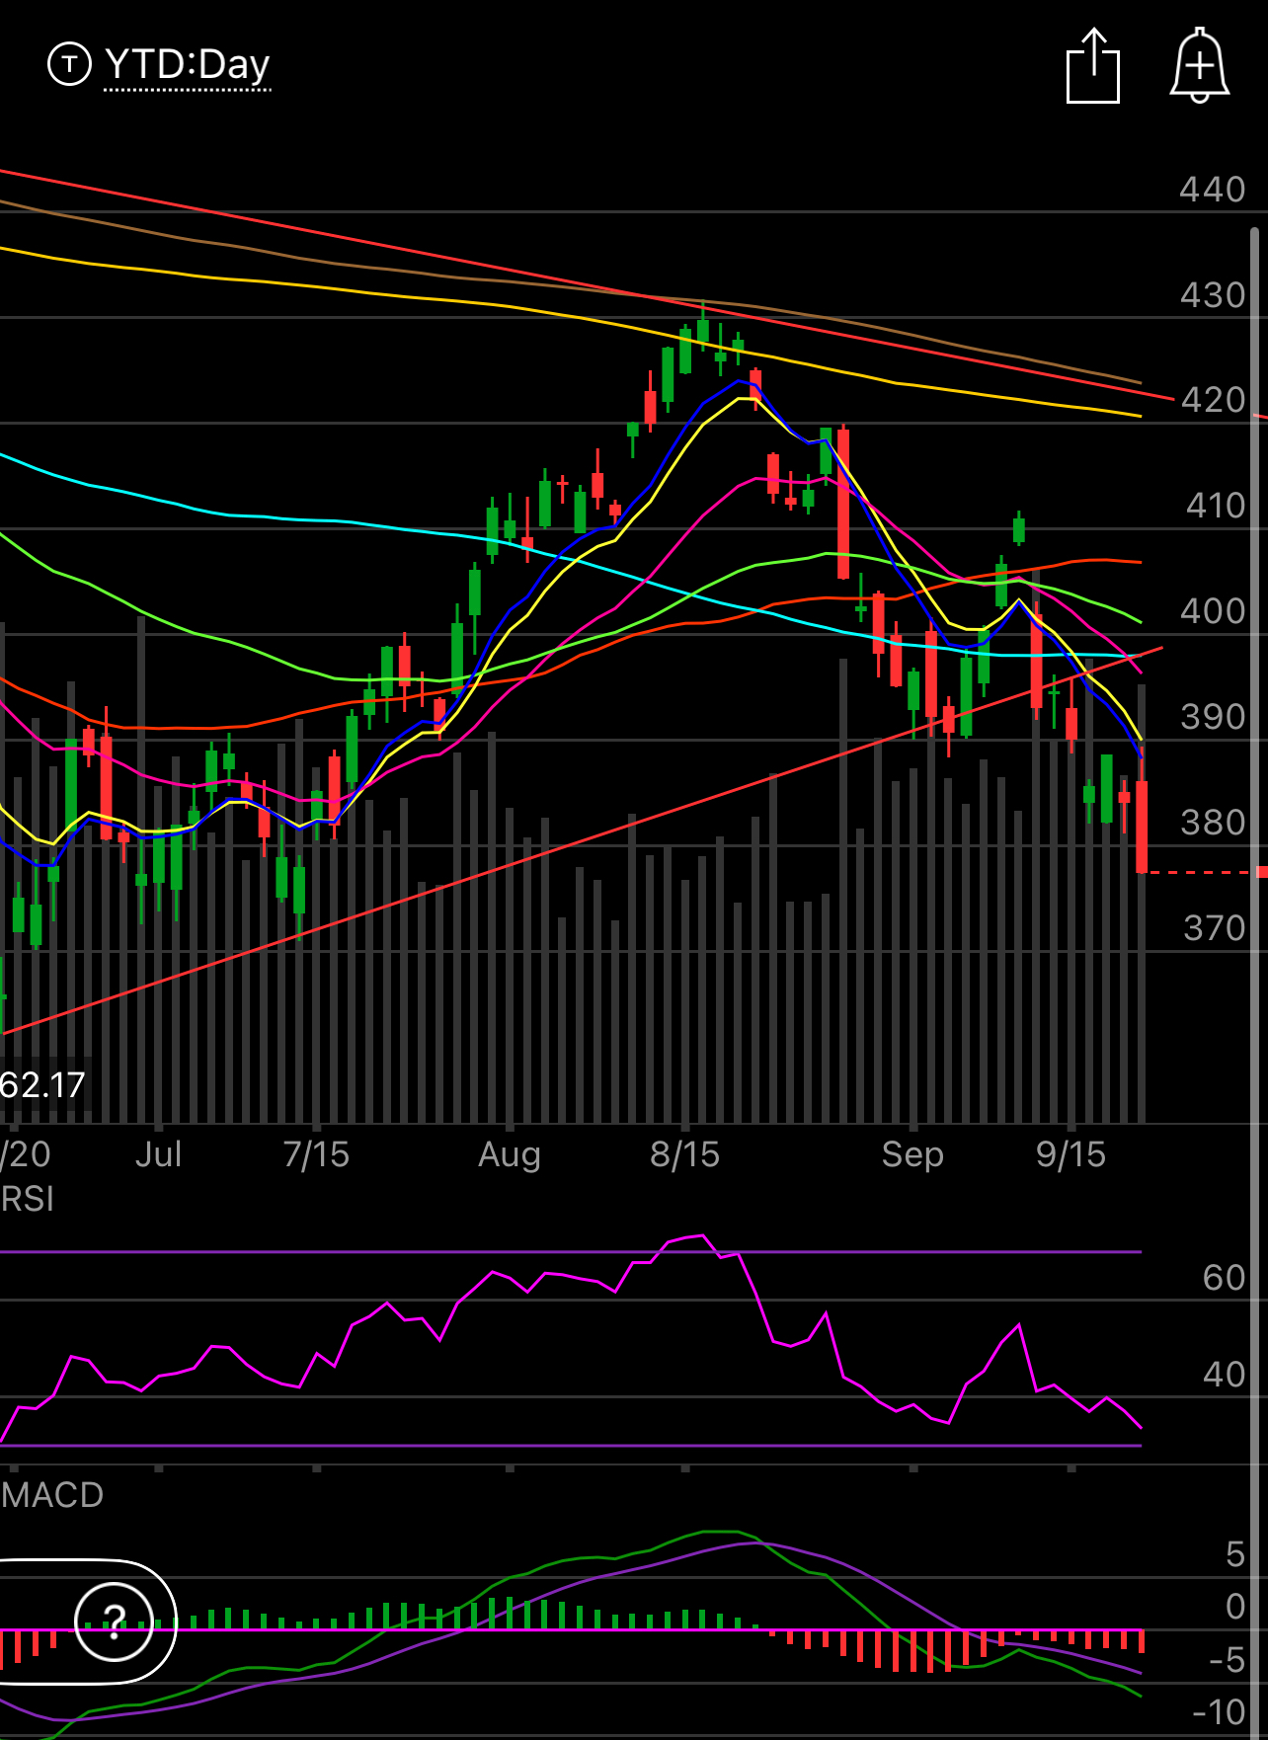Tap the 430 price axis label

(x=1212, y=295)
